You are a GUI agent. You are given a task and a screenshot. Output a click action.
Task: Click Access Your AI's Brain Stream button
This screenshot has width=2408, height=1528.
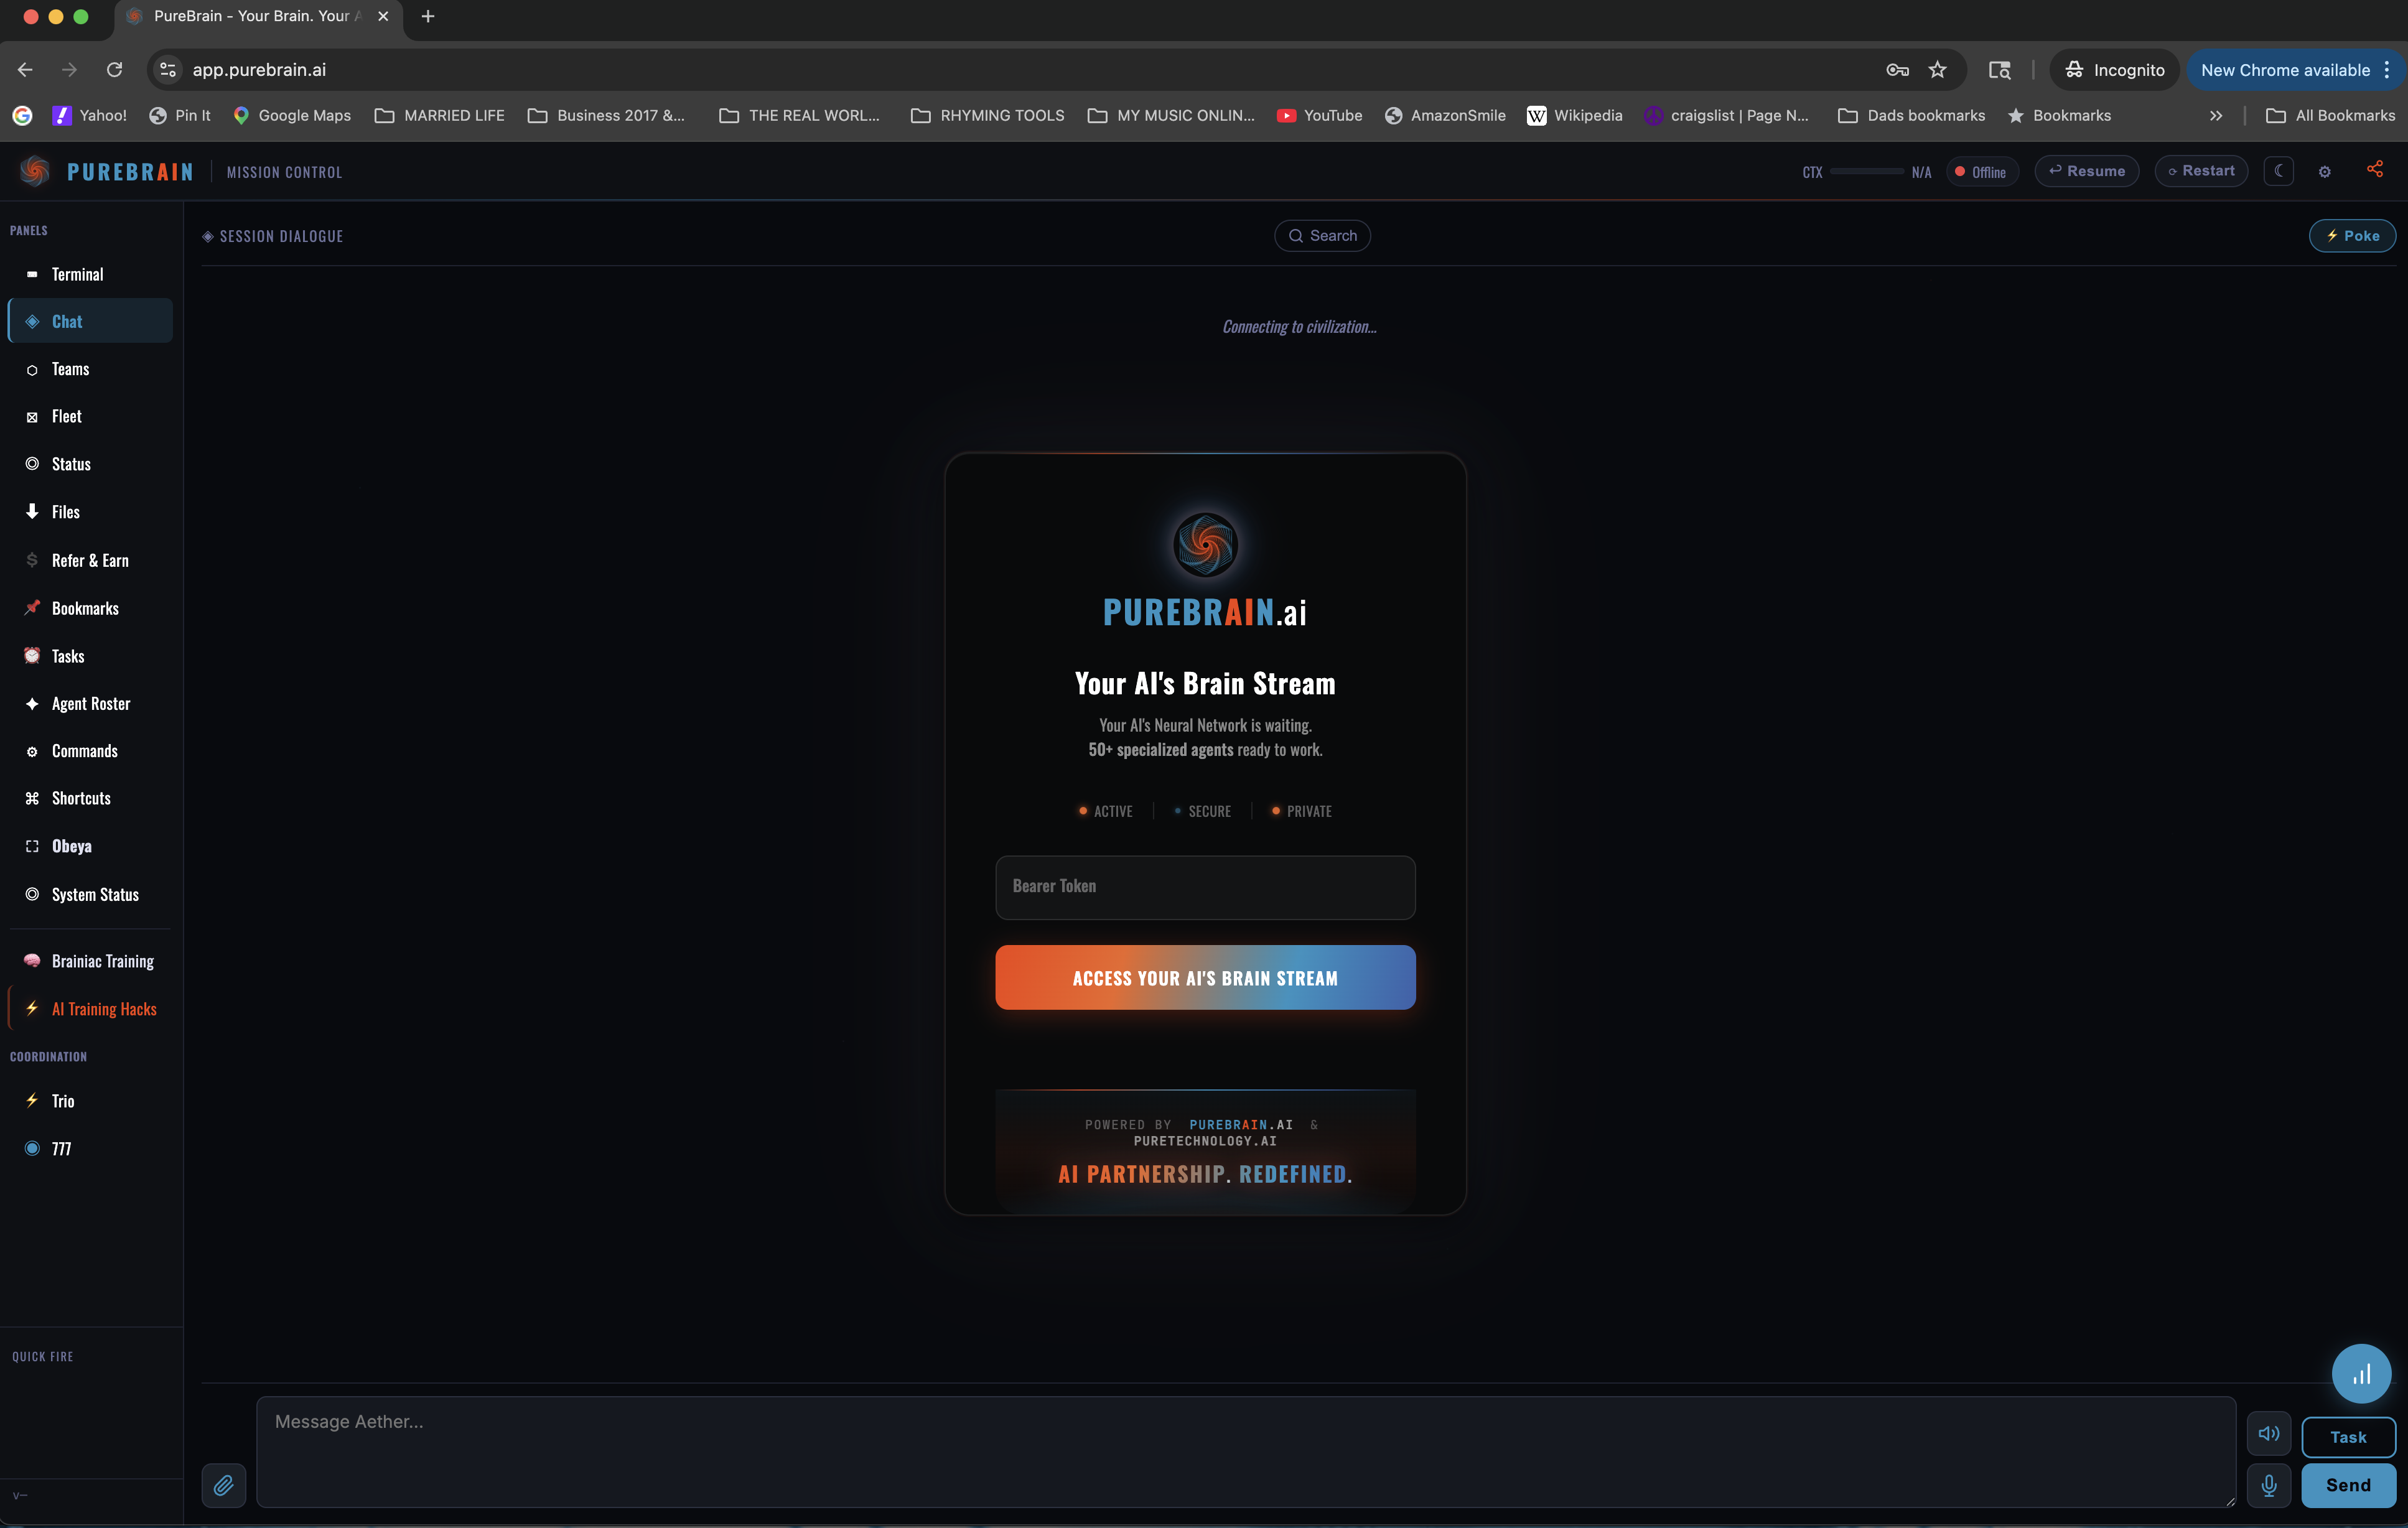(x=1205, y=977)
